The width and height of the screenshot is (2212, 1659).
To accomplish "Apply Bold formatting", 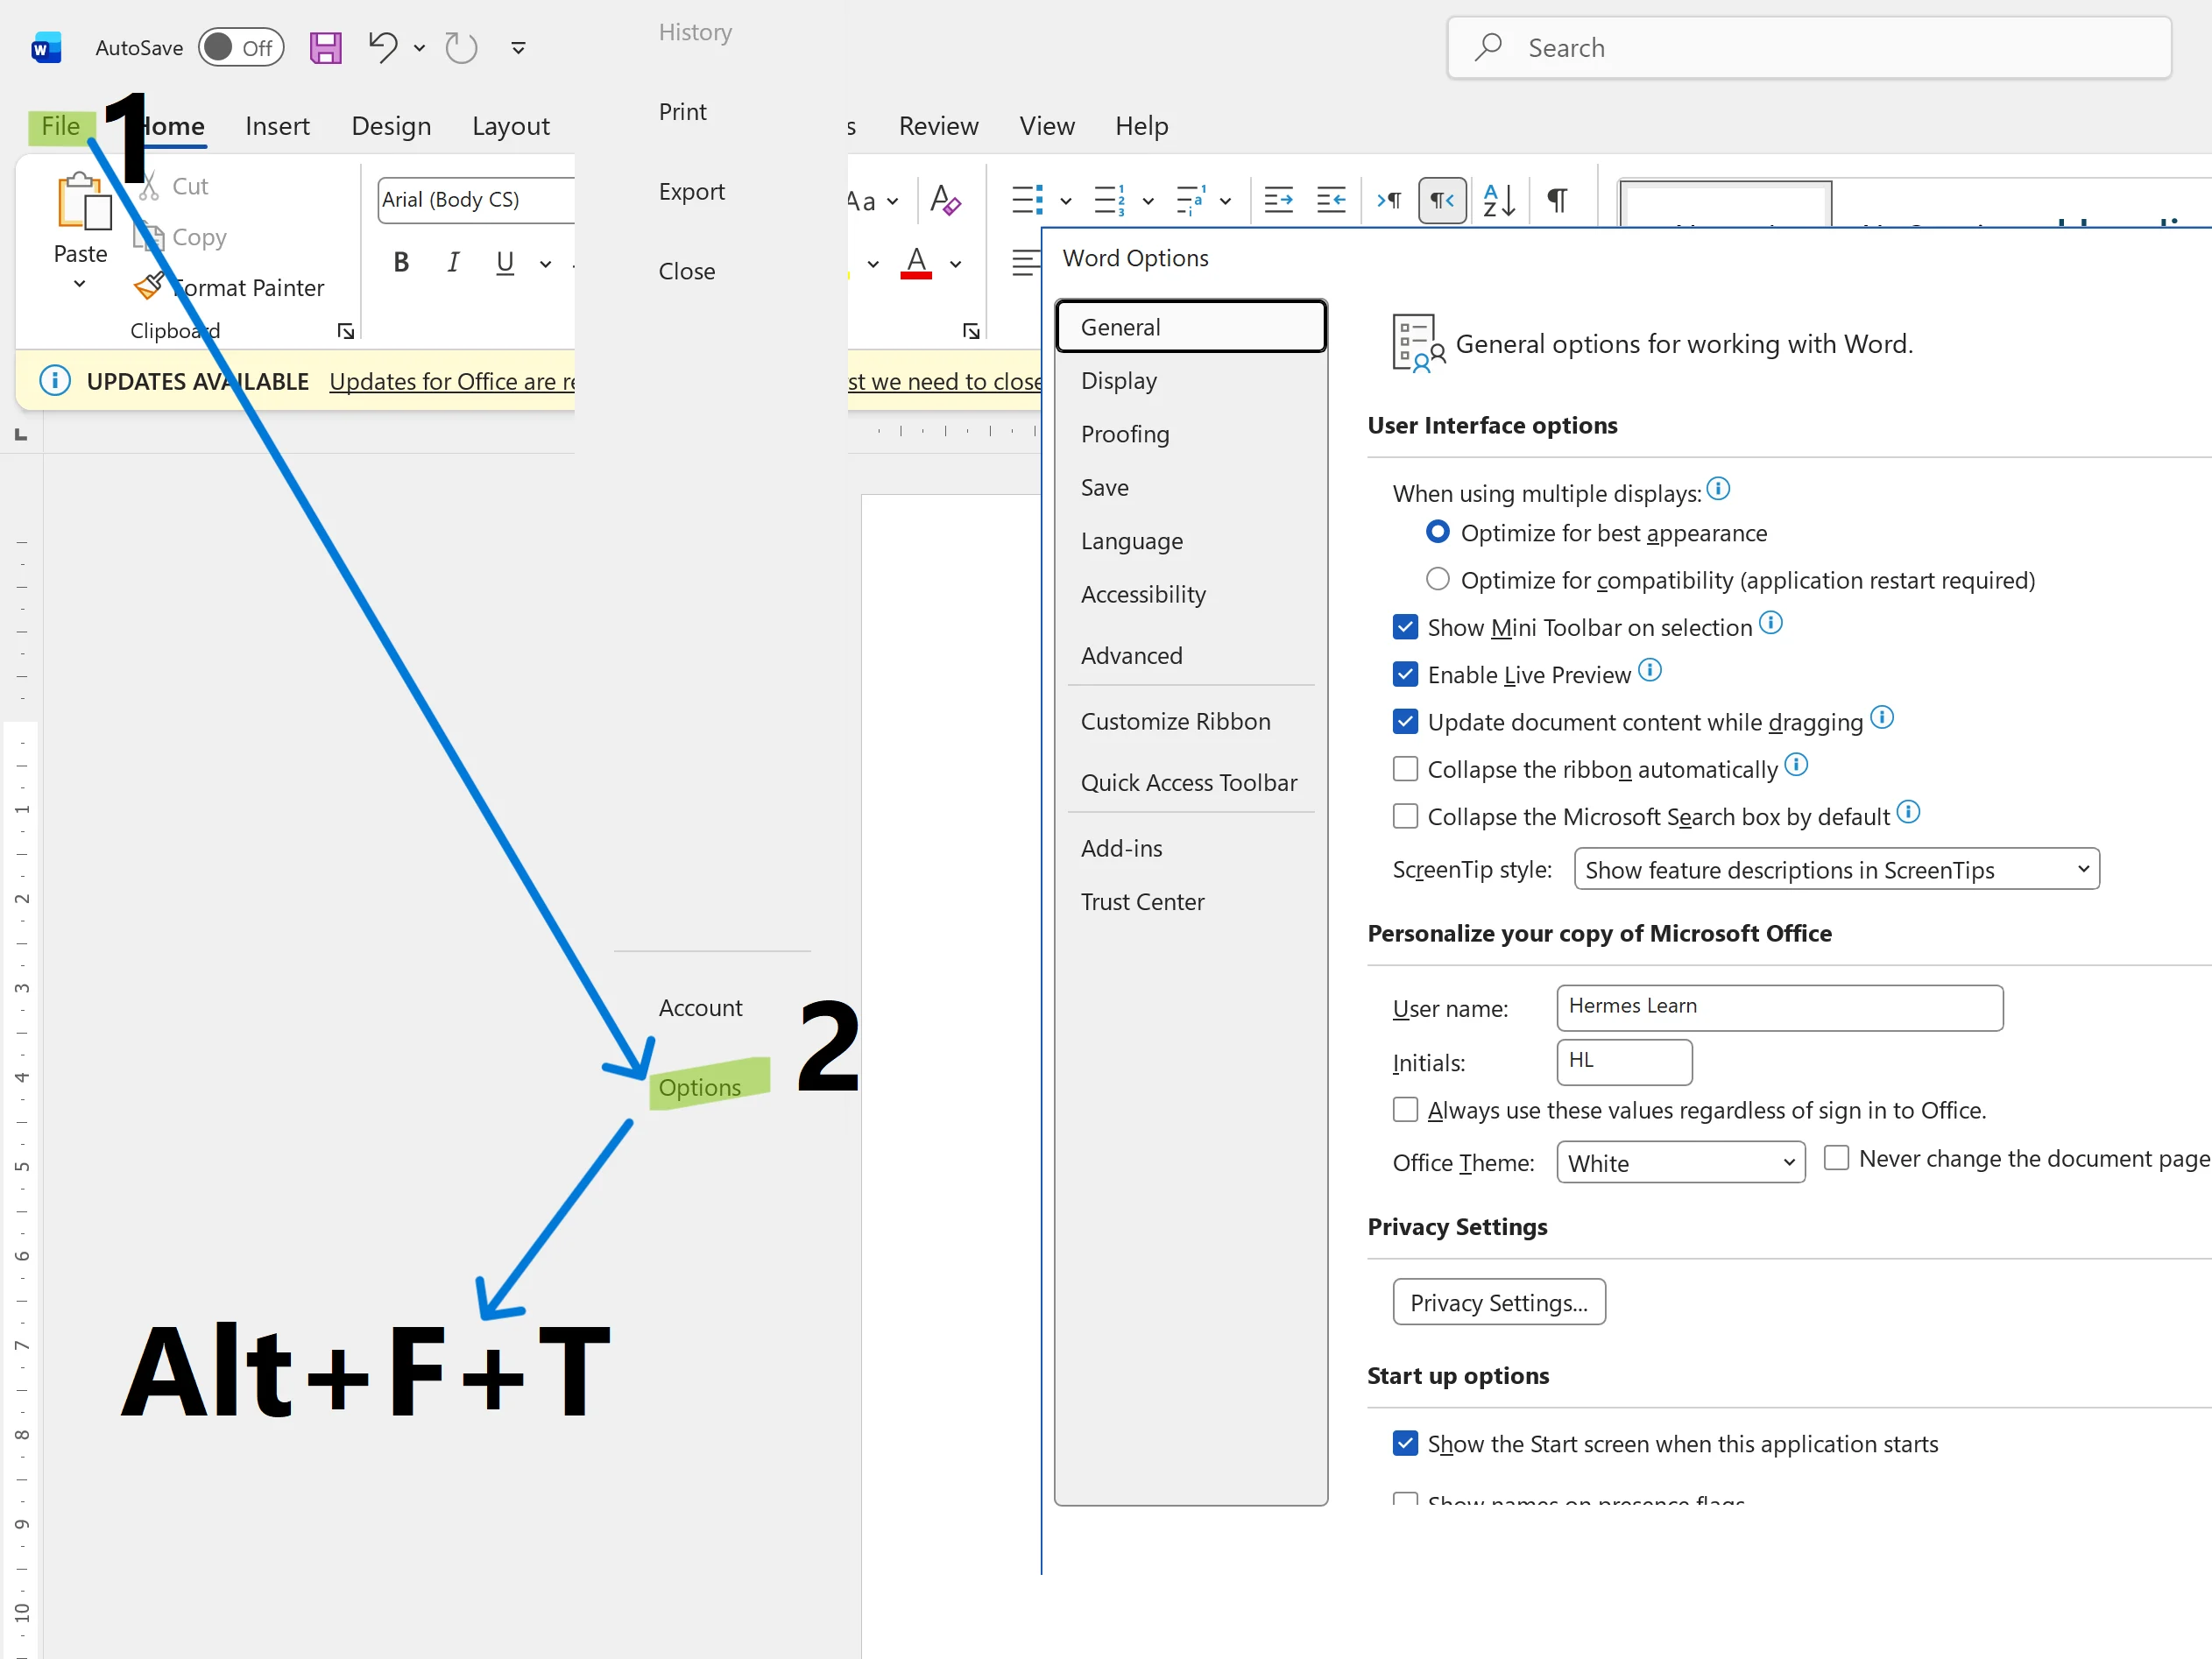I will 401,262.
